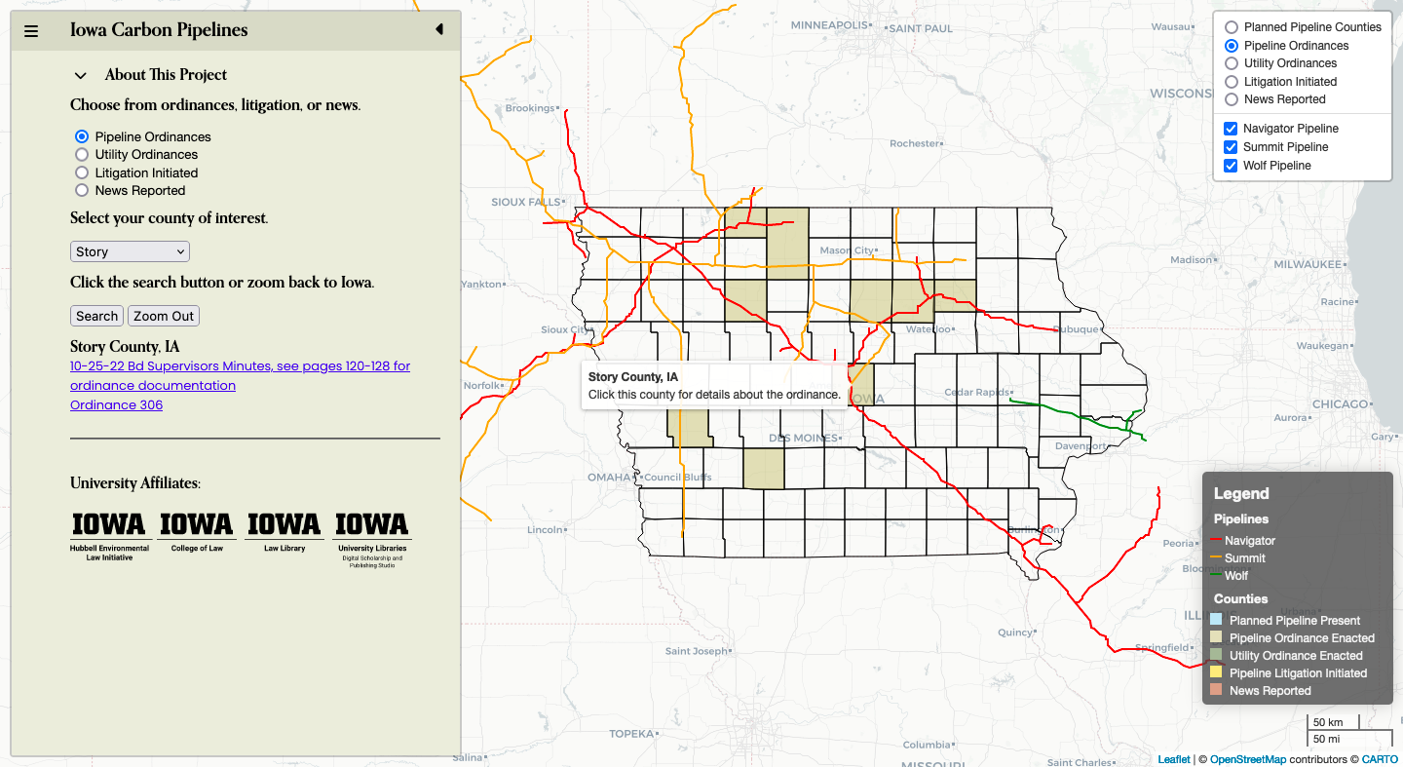This screenshot has width=1403, height=767.
Task: Toggle the Summit Pipeline checkbox
Action: [1231, 147]
